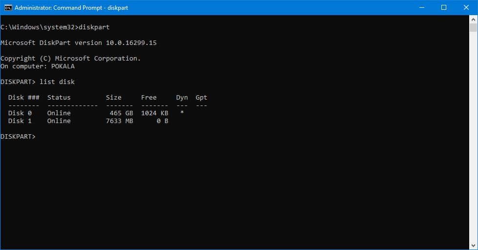Click the vertical scrollbar thumb

click(474, 27)
